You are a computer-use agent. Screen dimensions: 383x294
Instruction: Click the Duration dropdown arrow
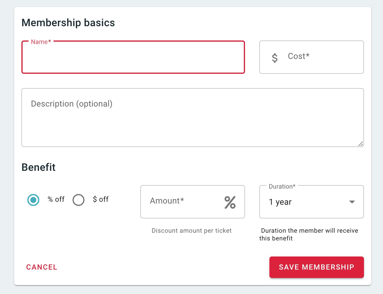pyautogui.click(x=352, y=202)
